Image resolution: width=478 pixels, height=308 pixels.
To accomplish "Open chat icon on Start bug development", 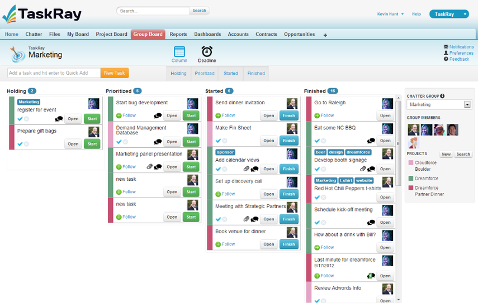I will tap(158, 116).
